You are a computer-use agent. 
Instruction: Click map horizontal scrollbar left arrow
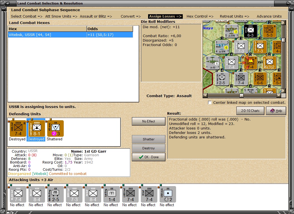coord(205,95)
